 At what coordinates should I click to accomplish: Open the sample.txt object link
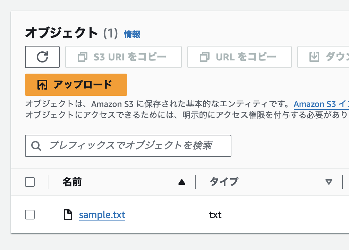(102, 215)
